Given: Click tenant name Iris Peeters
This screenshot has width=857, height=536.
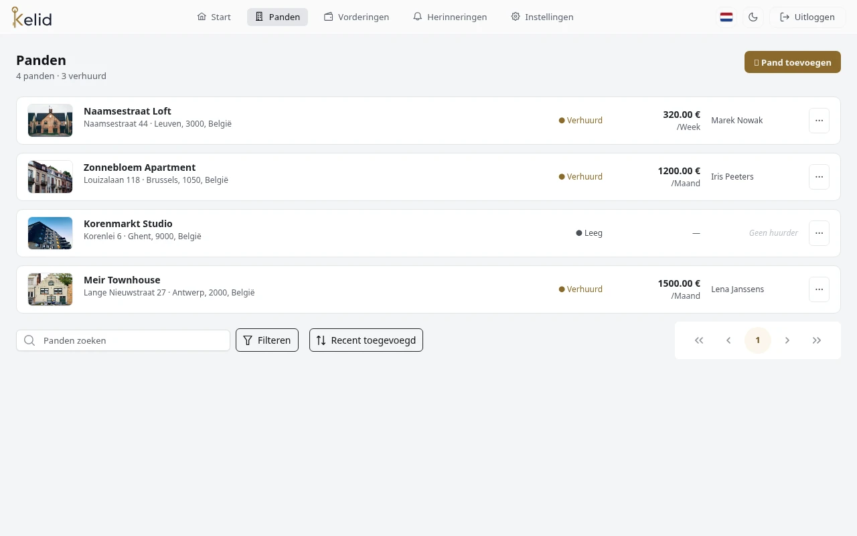Looking at the screenshot, I should [732, 177].
